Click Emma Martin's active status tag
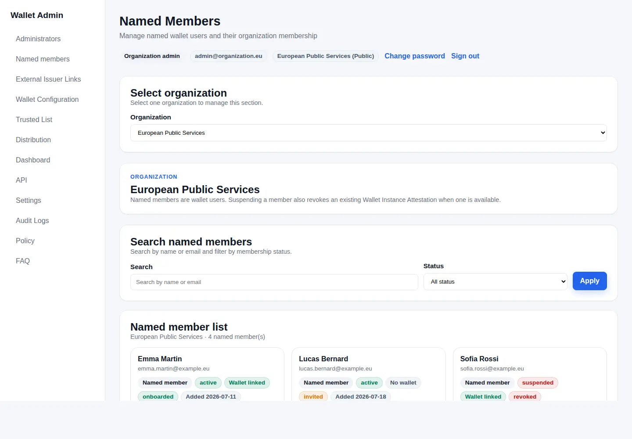 coord(208,383)
